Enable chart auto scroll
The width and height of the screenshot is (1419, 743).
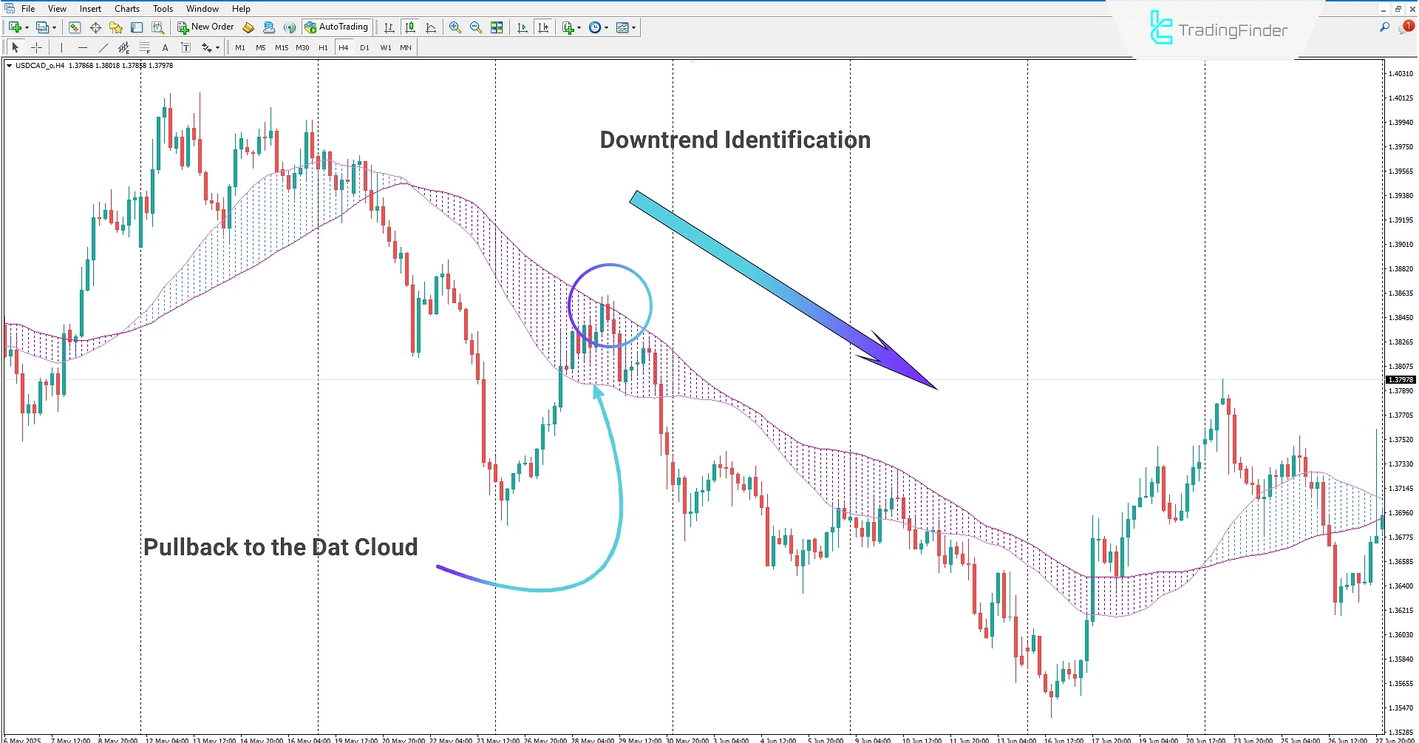[523, 27]
